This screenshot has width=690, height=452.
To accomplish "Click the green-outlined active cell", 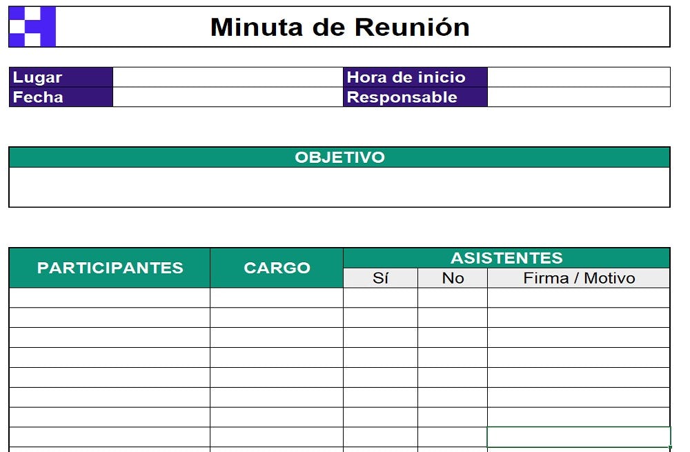I will click(578, 437).
